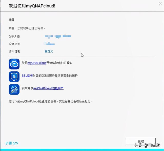Click the 摘要 heading
Viewport: 164px width, 151px height.
(12, 20)
